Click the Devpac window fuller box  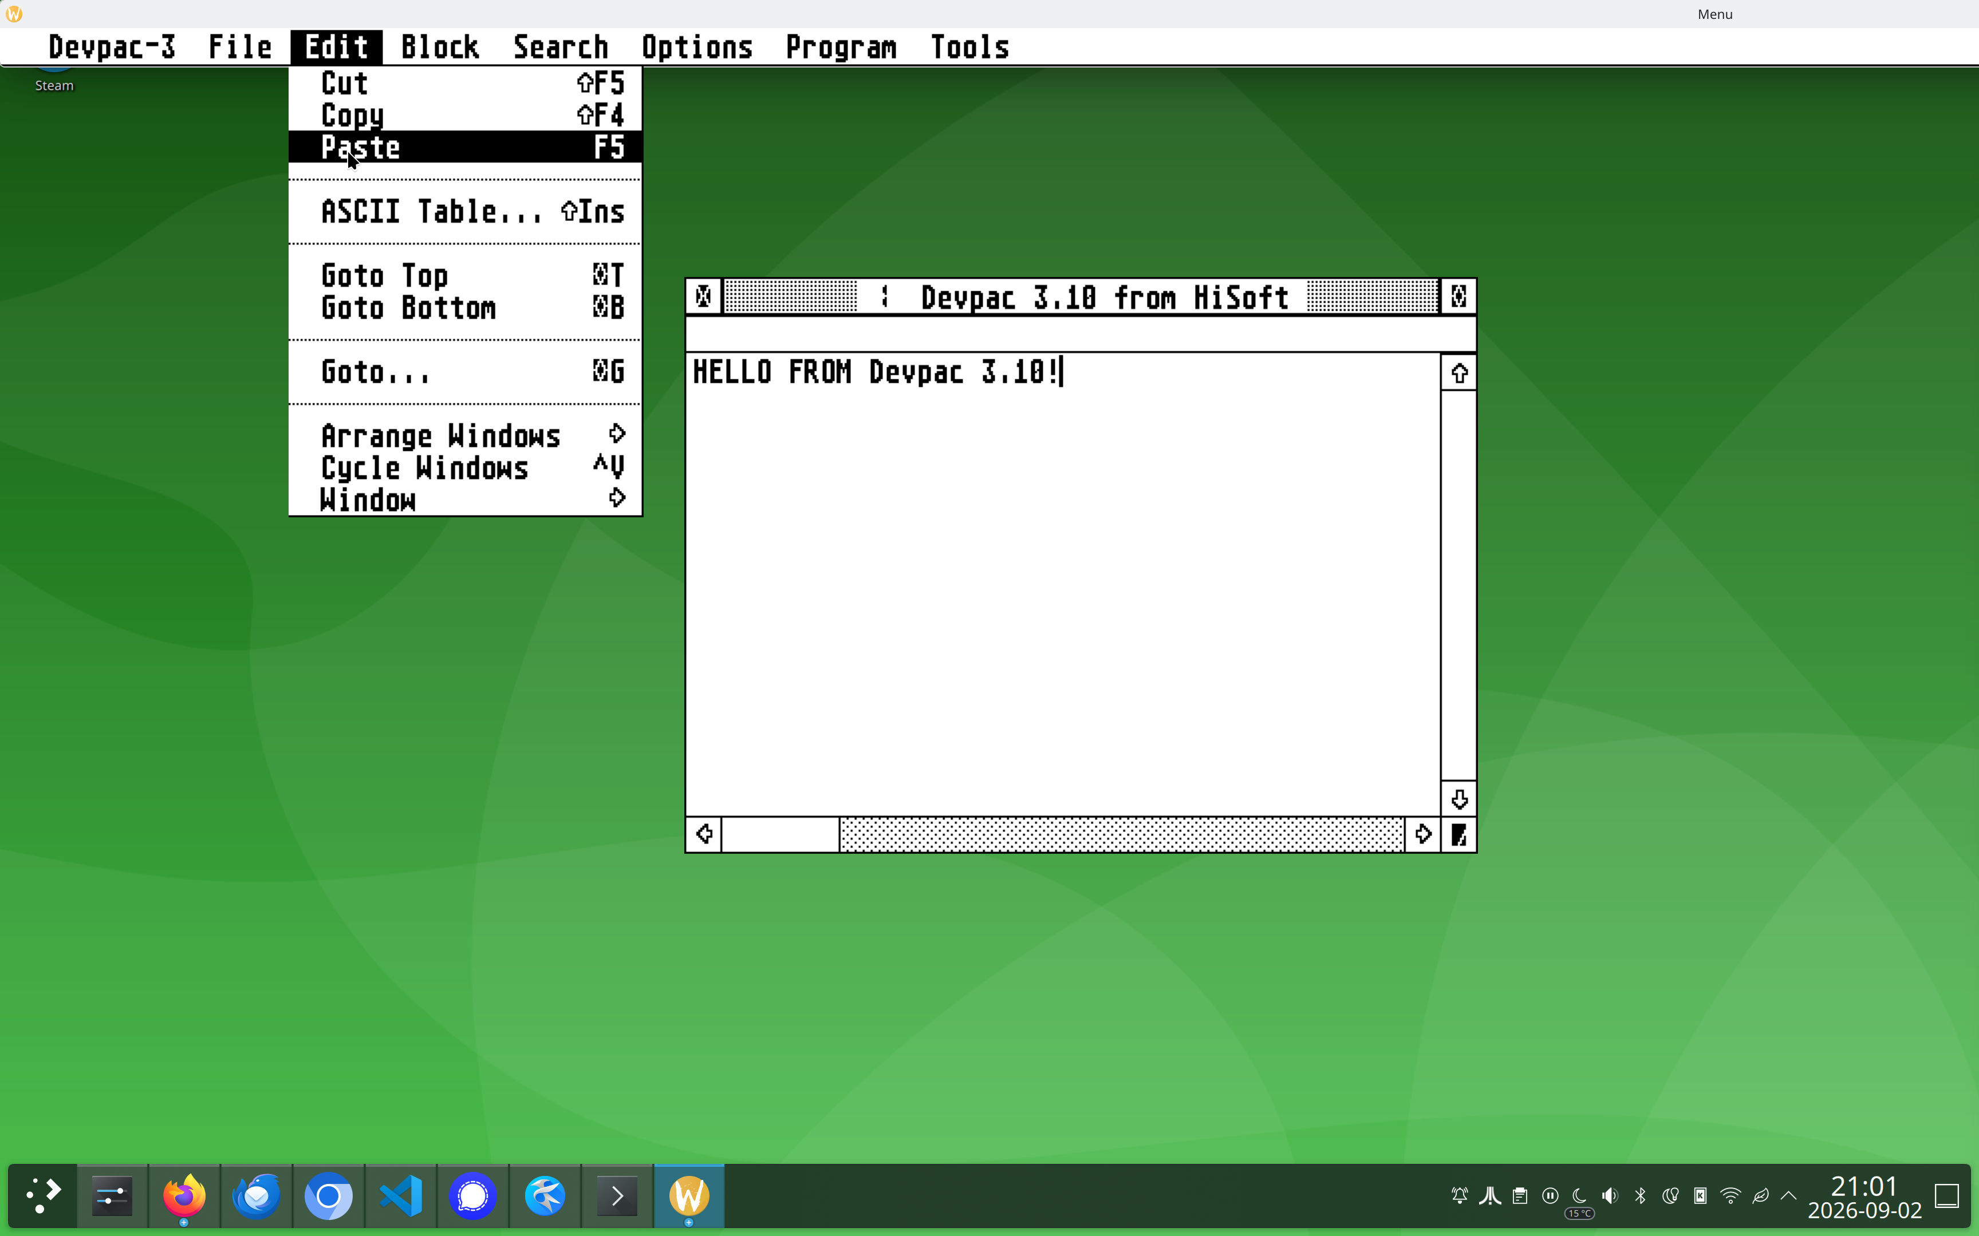(x=1458, y=297)
